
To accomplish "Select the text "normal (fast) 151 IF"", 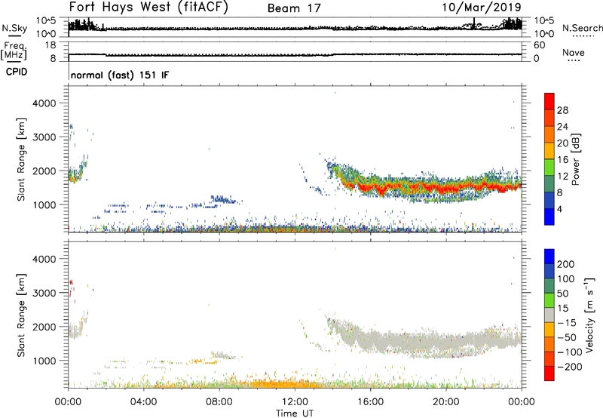I will click(120, 75).
